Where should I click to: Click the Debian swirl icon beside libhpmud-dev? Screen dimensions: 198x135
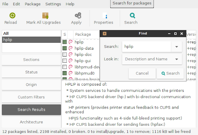(71, 67)
